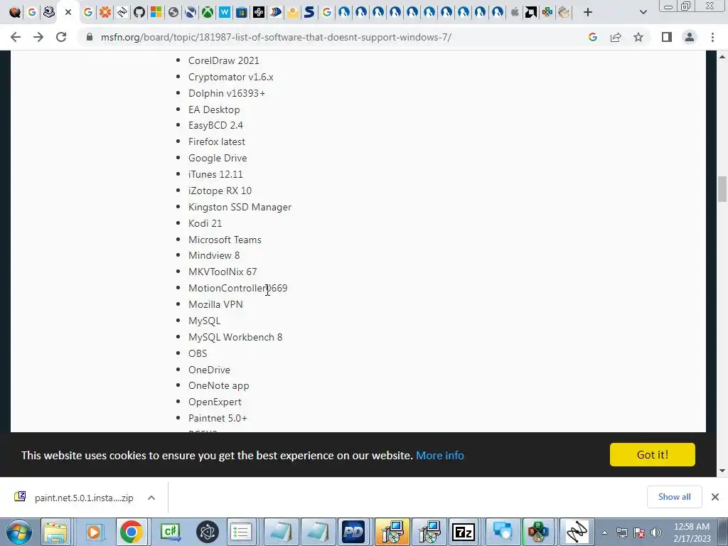Close the active msfn tab

click(x=68, y=13)
